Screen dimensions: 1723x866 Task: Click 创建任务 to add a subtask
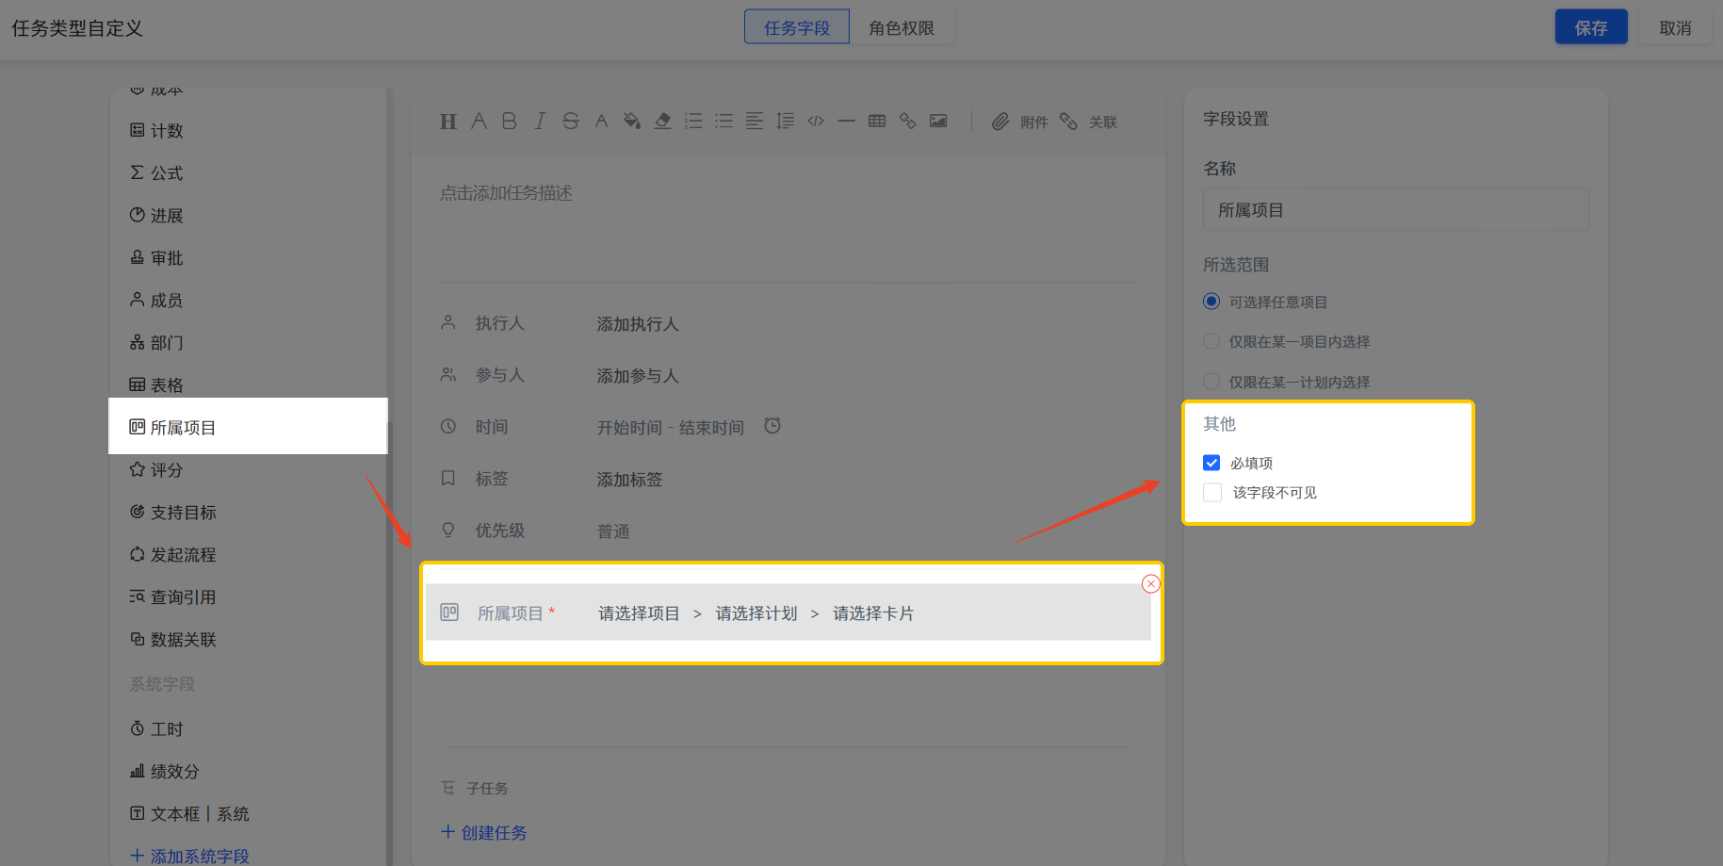point(484,832)
